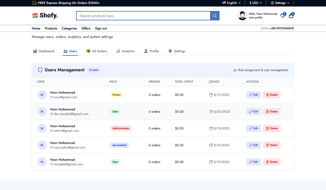Viewport: 326px width, 190px height.
Task: Open the shopping bag cart icon
Action: click(x=291, y=16)
